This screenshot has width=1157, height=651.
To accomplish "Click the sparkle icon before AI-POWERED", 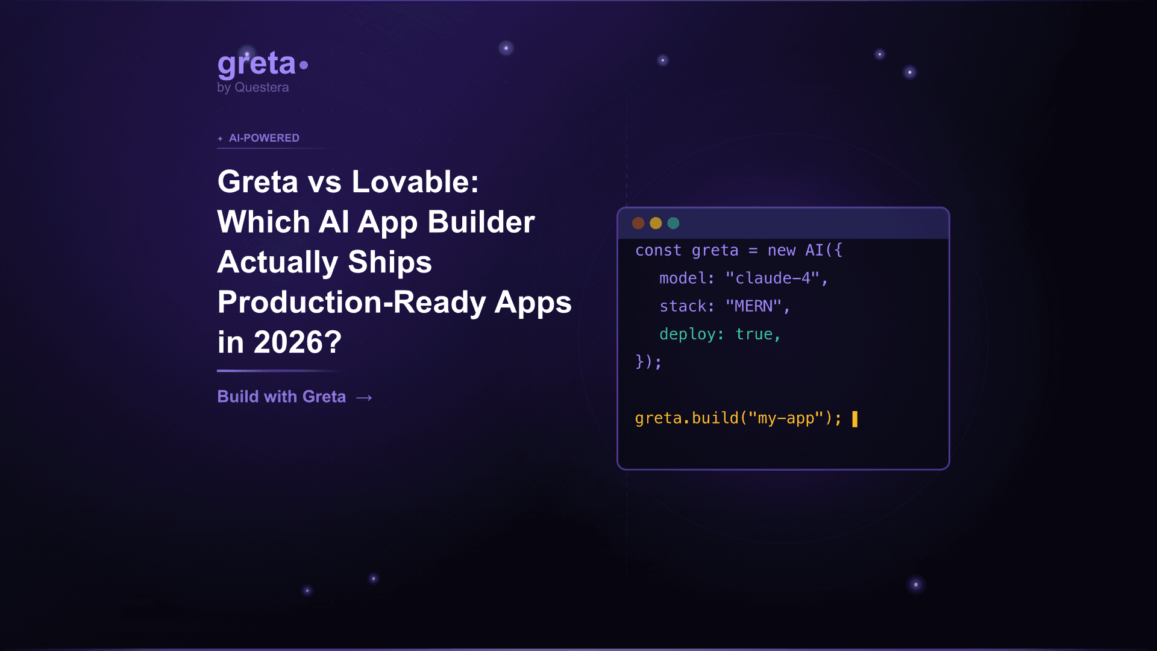I will pyautogui.click(x=220, y=139).
